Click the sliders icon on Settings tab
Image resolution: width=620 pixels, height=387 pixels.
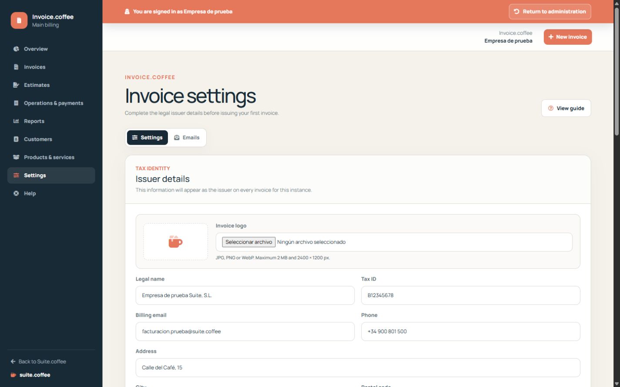[x=135, y=138]
